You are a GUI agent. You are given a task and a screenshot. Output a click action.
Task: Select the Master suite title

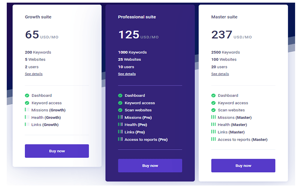click(x=224, y=17)
